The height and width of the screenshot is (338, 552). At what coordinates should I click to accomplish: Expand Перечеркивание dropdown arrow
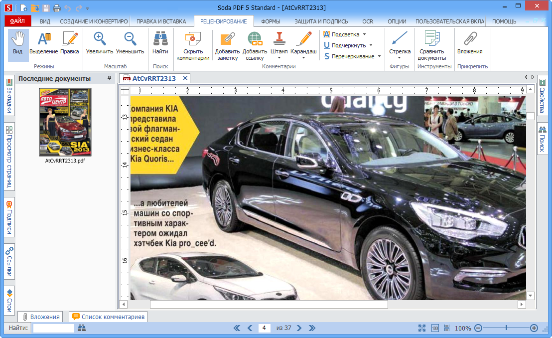379,56
